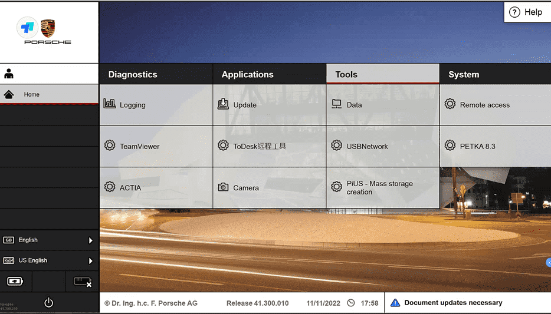Viewport: 551px width, 314px height.
Task: Click the Remote access gear icon
Action: point(450,104)
